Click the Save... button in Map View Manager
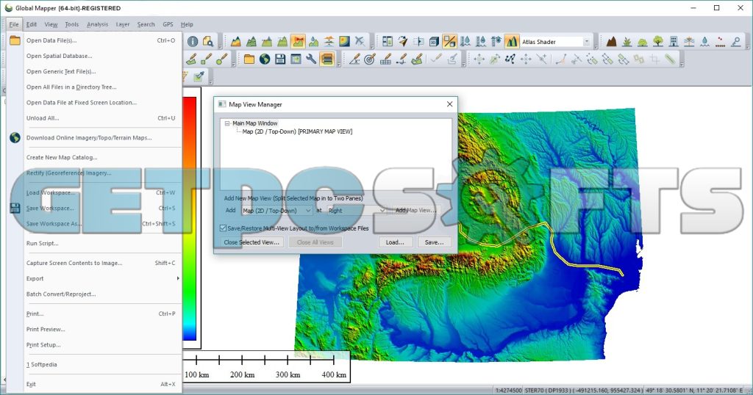This screenshot has height=395, width=753. point(434,242)
